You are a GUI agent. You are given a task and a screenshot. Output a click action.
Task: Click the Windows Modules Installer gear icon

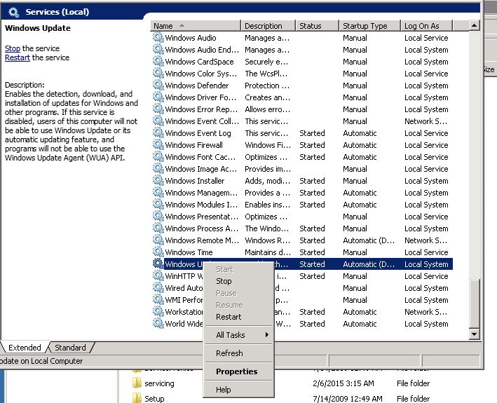click(x=158, y=205)
